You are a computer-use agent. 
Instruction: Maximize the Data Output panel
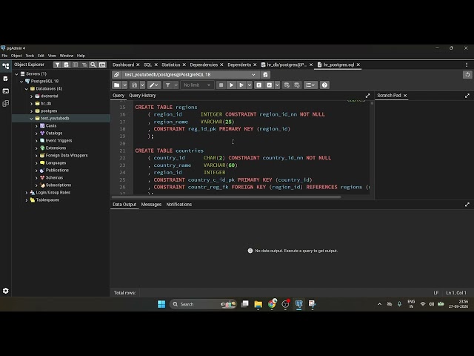click(x=467, y=205)
